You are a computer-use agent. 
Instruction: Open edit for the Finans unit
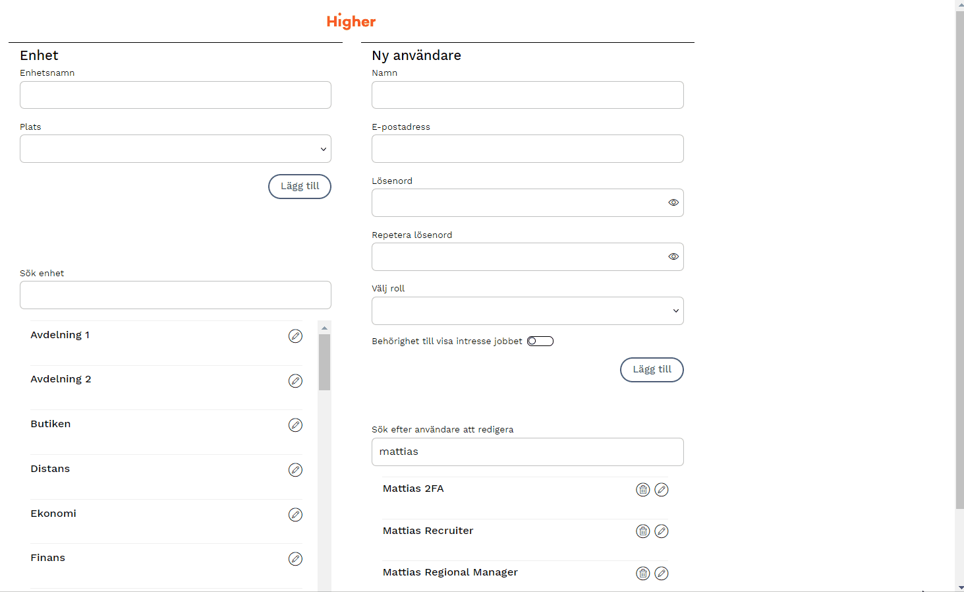point(295,559)
